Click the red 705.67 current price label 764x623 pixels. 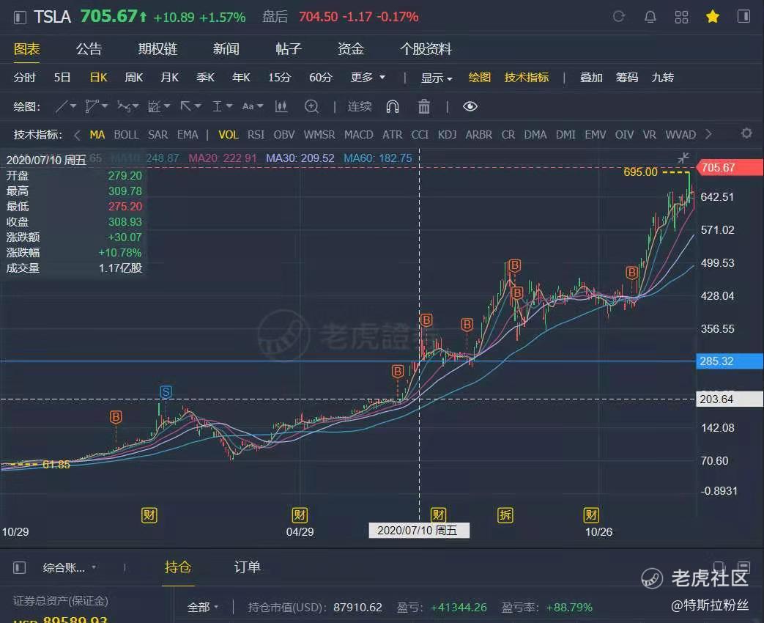(730, 168)
